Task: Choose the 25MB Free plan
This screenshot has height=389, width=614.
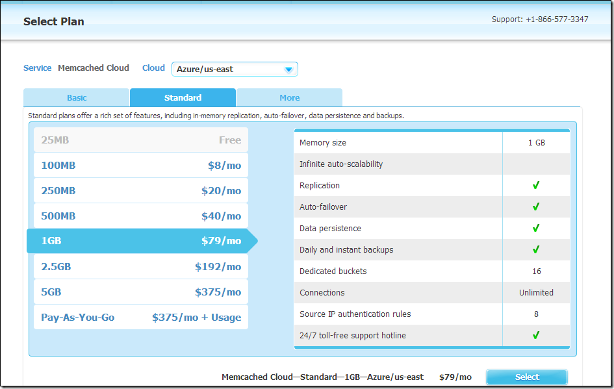Action: (141, 140)
